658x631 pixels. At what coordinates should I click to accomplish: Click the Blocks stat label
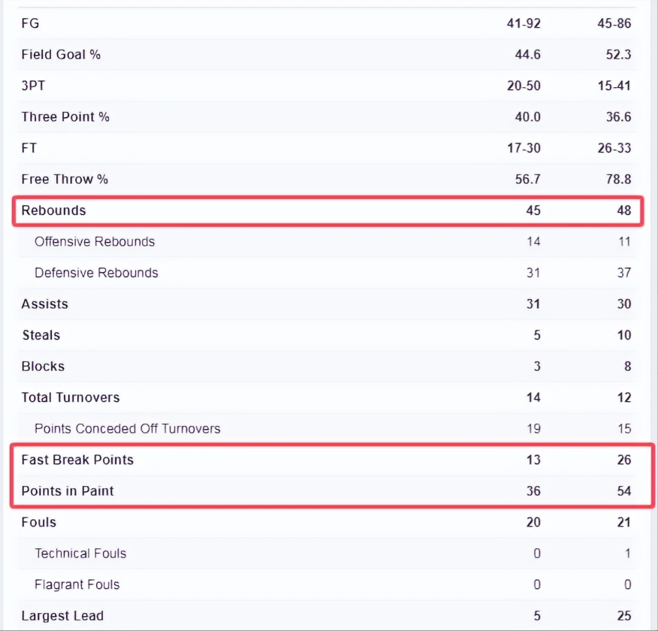43,367
